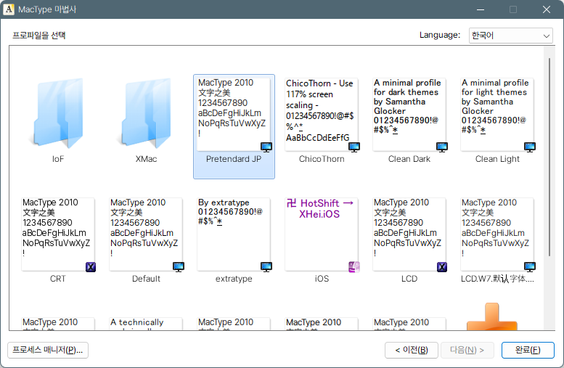Minimize the MacType wizard window
Screen dimensions: 564x368
click(481, 9)
